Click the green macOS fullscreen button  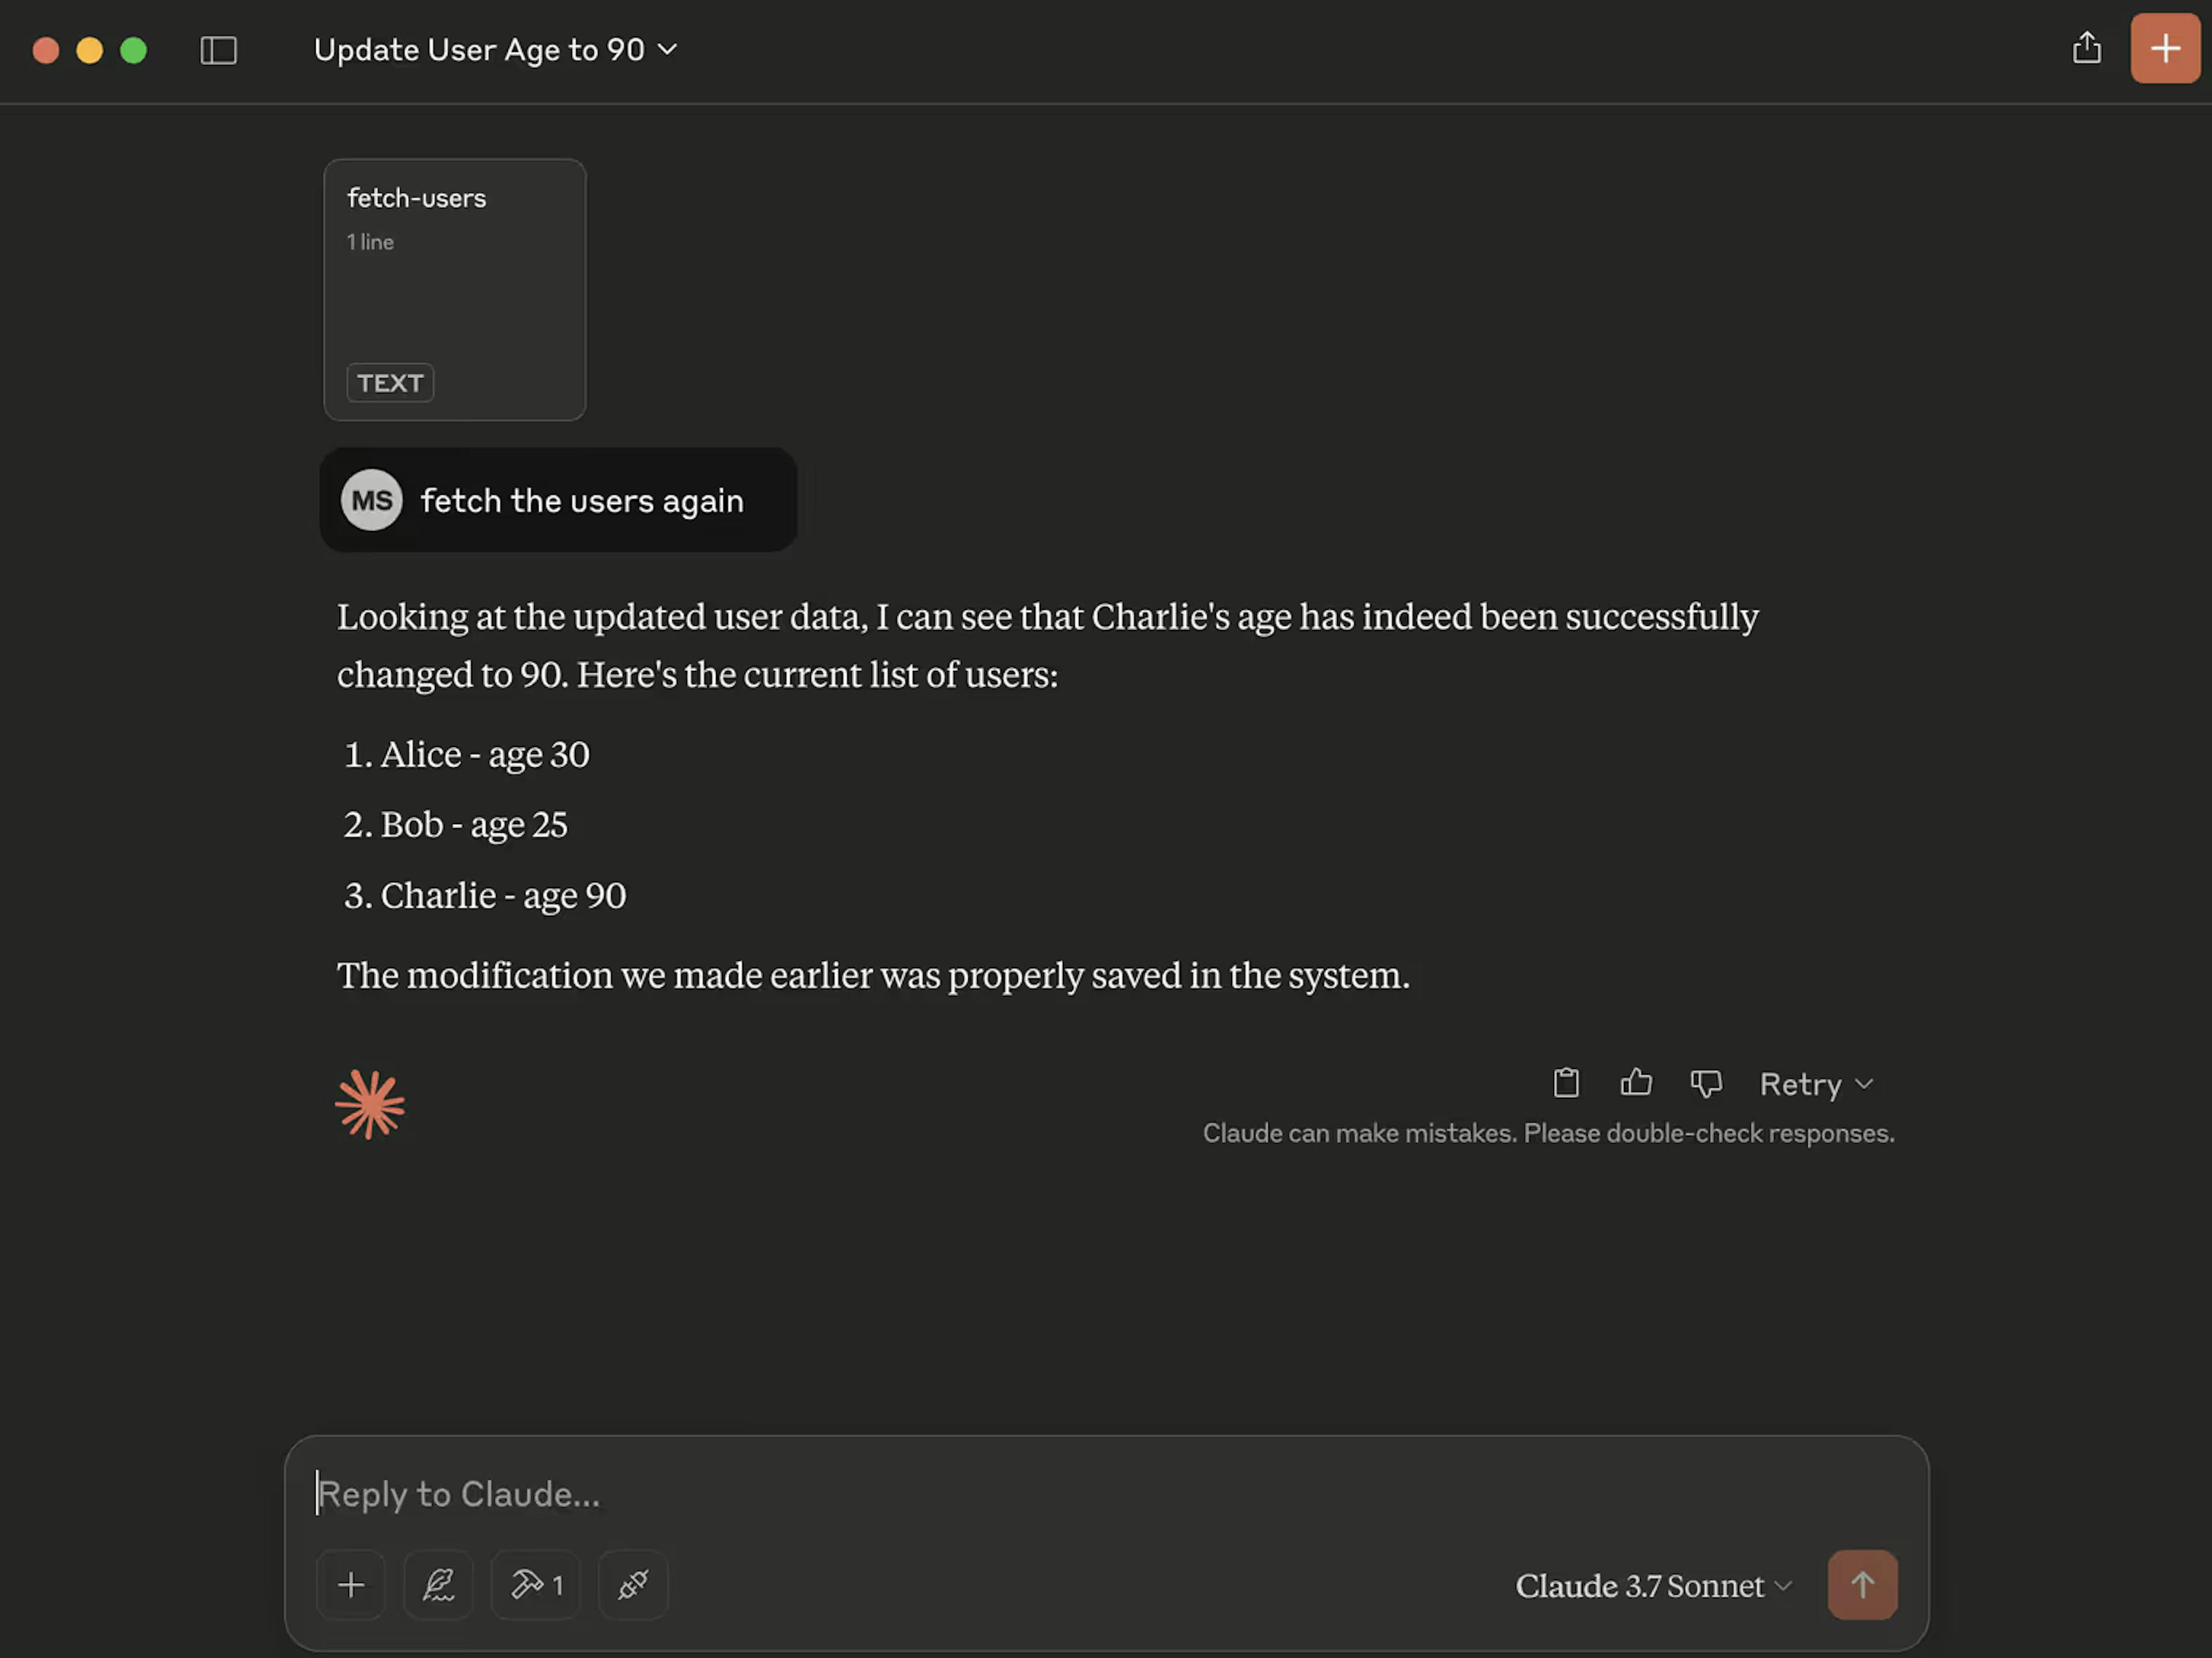(x=133, y=50)
